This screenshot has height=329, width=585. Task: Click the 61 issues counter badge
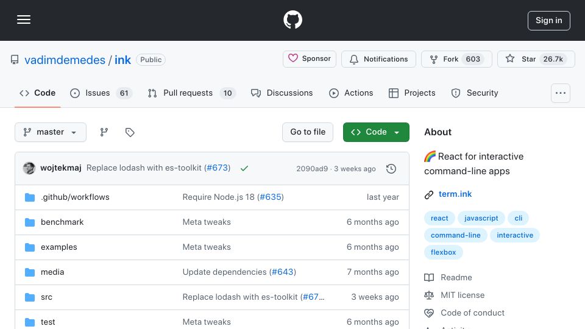[x=124, y=93]
